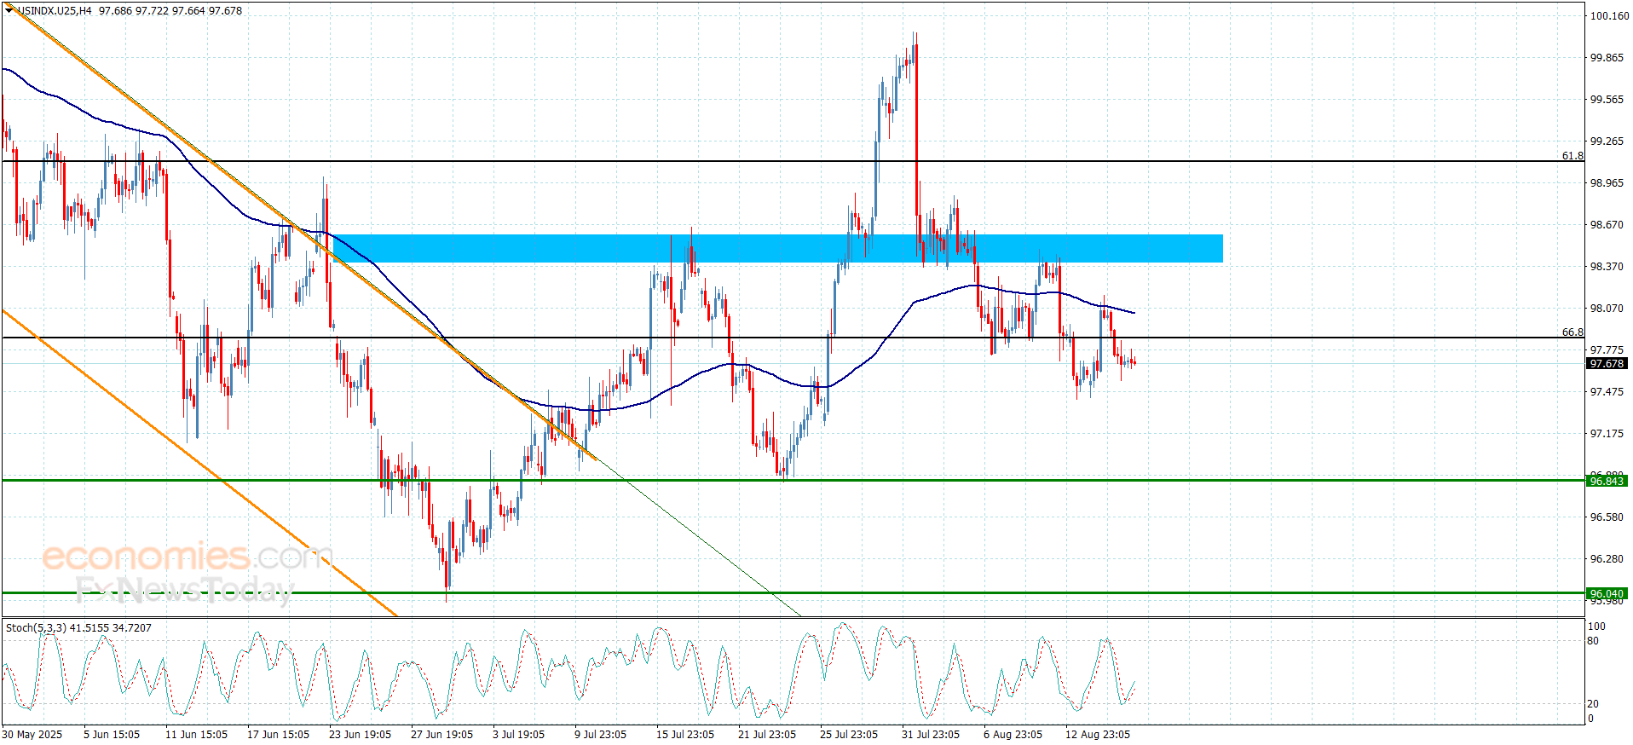This screenshot has height=745, width=1633.
Task: Click the 98.670 price scale label
Action: [1607, 225]
